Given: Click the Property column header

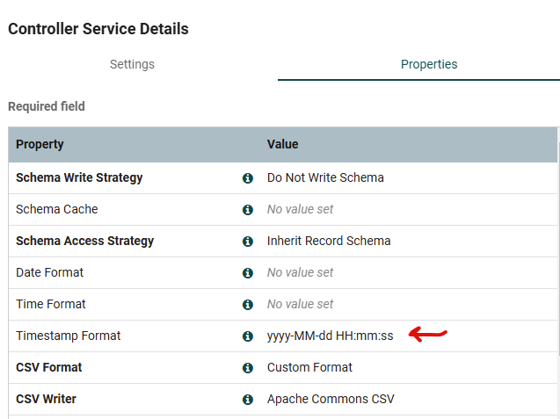Looking at the screenshot, I should click(x=40, y=144).
